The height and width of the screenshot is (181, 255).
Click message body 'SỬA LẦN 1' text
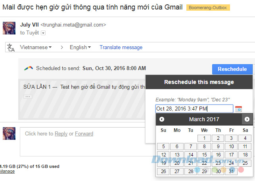pyautogui.click(x=37, y=87)
